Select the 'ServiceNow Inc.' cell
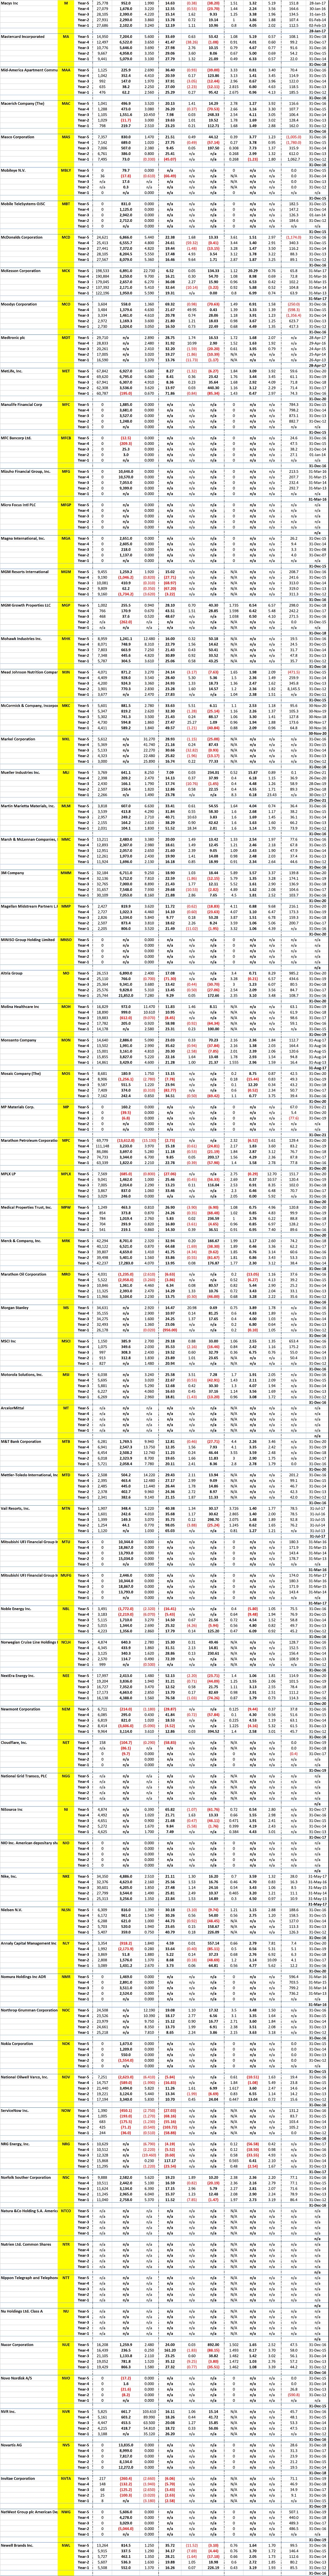The height and width of the screenshot is (2576, 329). click(29, 2111)
